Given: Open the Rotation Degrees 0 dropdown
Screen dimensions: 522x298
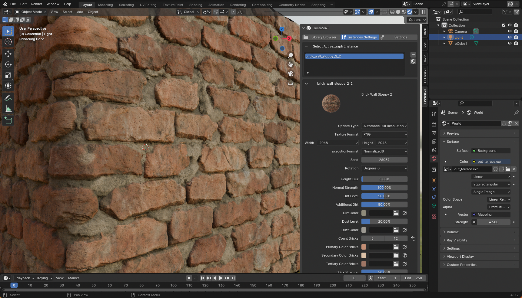Looking at the screenshot, I should tap(384, 168).
